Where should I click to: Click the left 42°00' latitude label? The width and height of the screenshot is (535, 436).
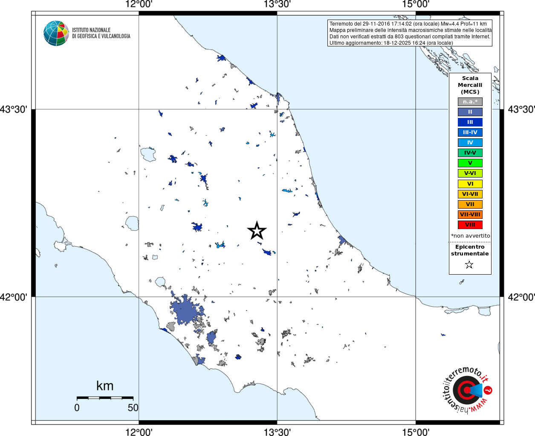[x=14, y=297]
